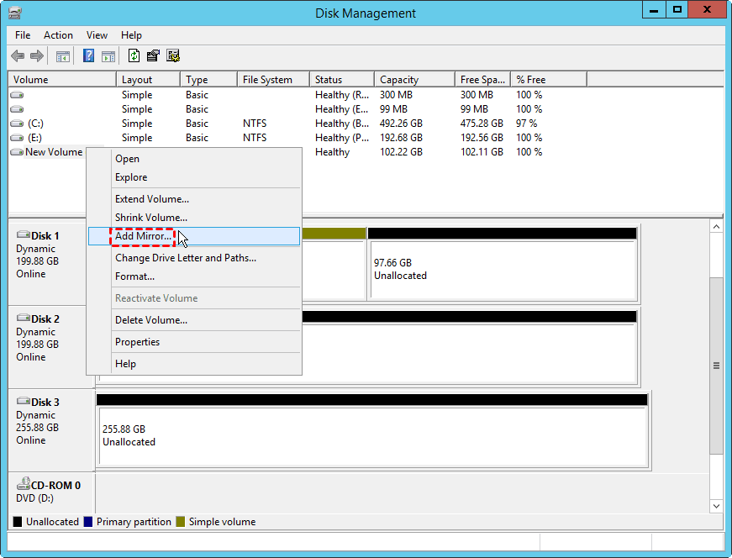Click the green Refresh toolbar icon
This screenshot has width=732, height=558.
(134, 56)
